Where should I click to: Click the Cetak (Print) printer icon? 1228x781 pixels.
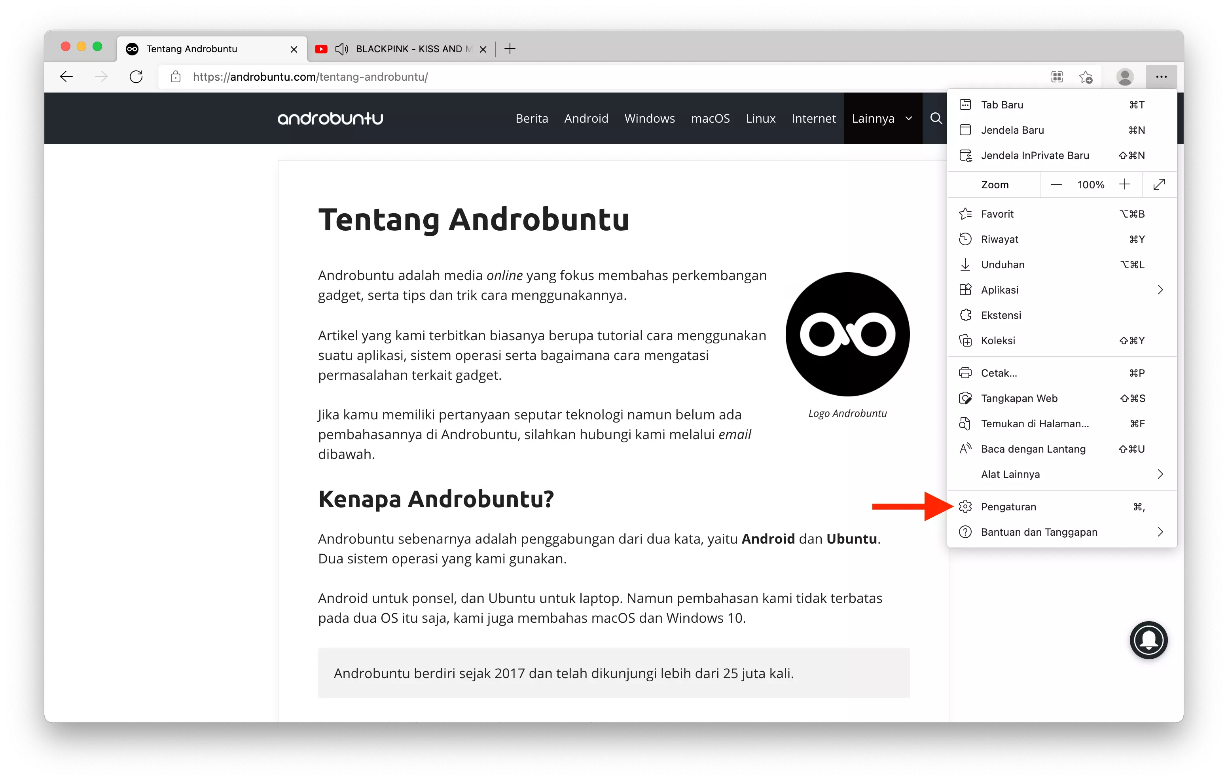966,373
